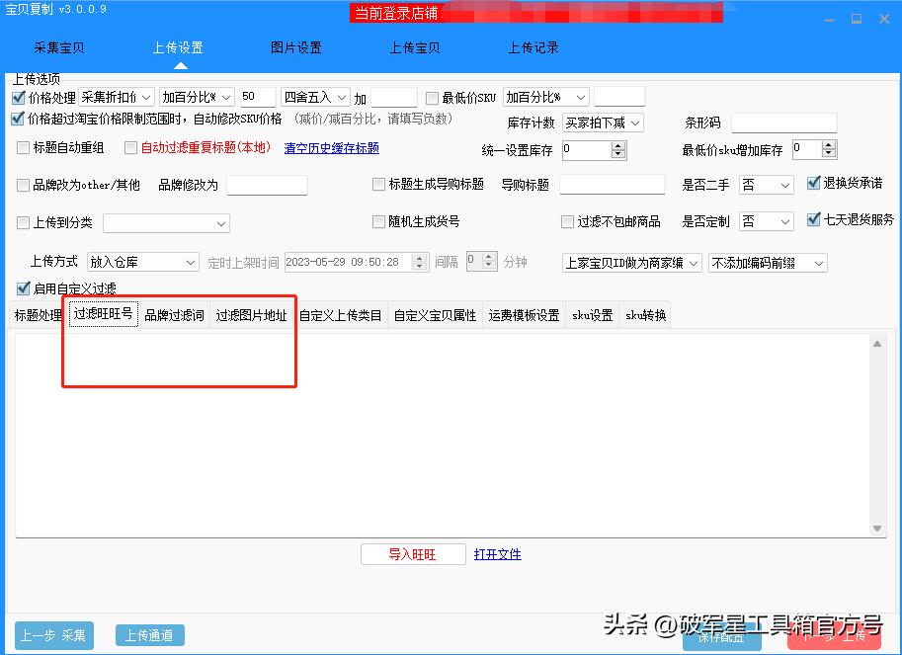Click the 打开文件 link
The width and height of the screenshot is (902, 655).
click(x=498, y=554)
